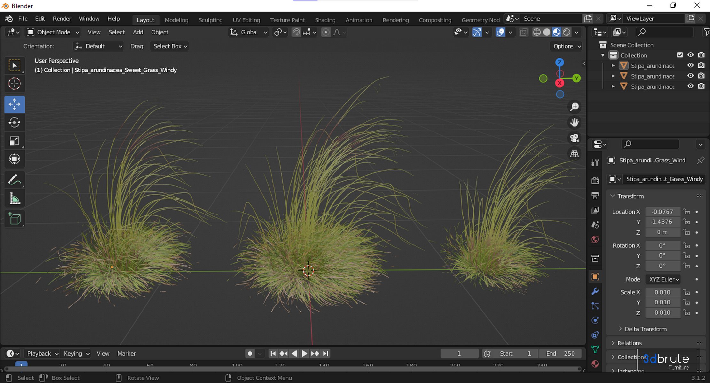Uncheck the Collection exclude checkbox
The height and width of the screenshot is (383, 710).
680,55
